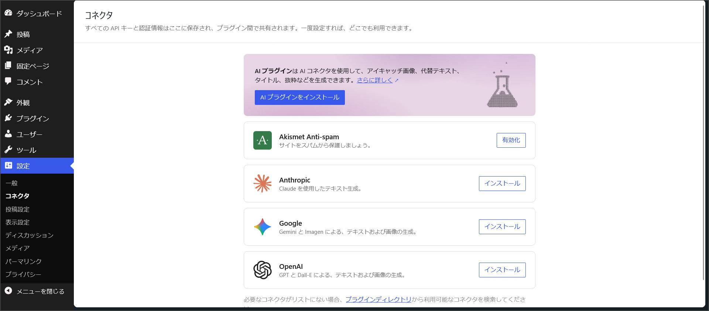Click the pages icon beside 固定ページ
The image size is (709, 311).
(8, 66)
